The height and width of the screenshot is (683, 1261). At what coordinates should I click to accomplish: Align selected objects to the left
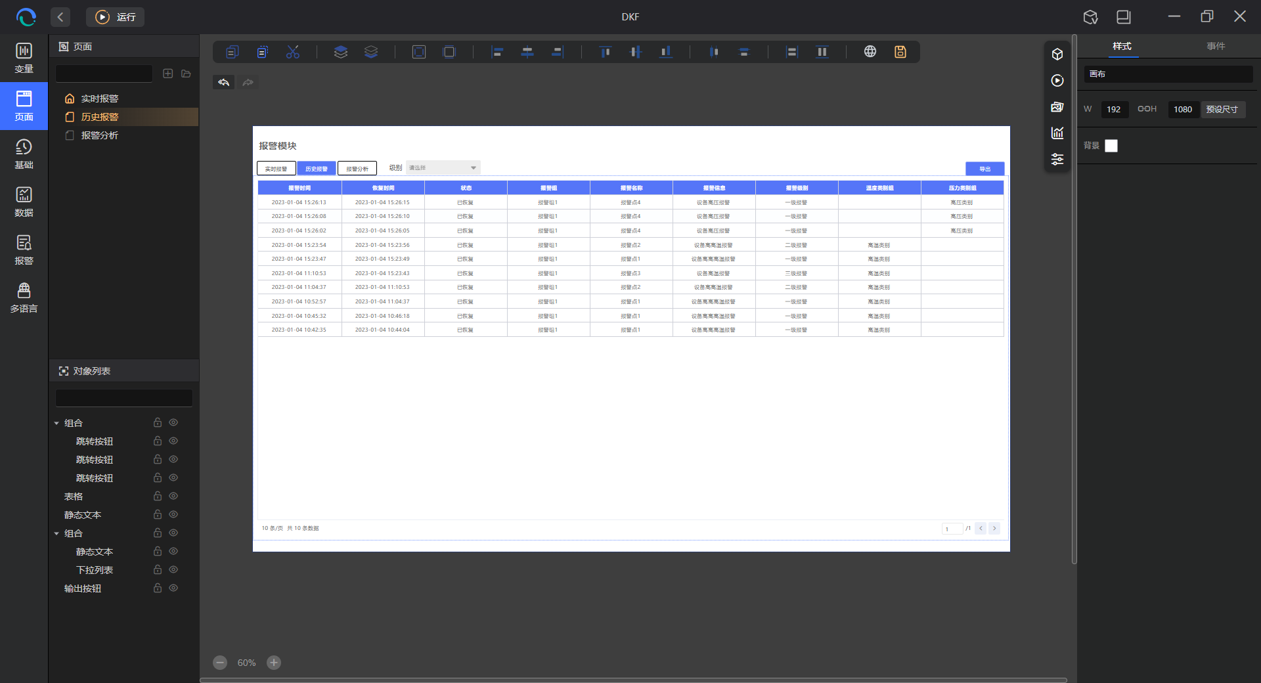point(497,52)
